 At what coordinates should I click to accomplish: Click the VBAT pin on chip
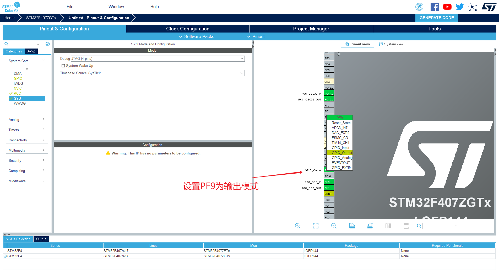tap(329, 82)
